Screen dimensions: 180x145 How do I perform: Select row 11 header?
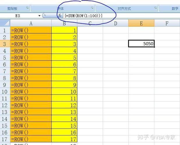click(x=5, y=98)
